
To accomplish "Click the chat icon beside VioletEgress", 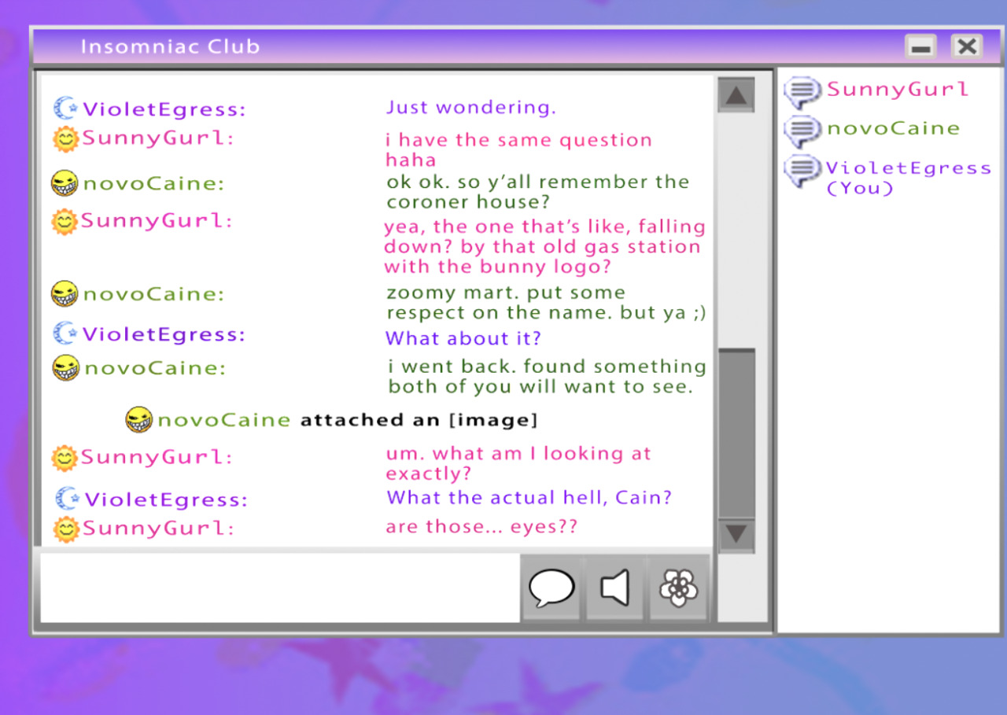I will click(x=802, y=170).
